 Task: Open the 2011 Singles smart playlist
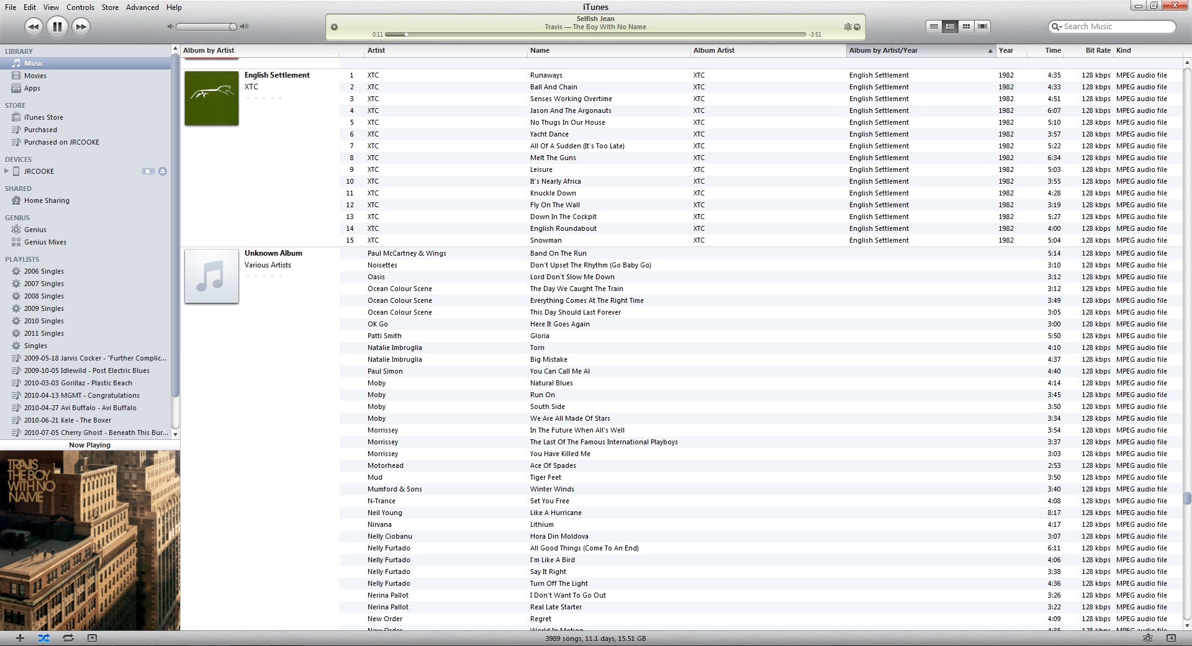pyautogui.click(x=85, y=333)
